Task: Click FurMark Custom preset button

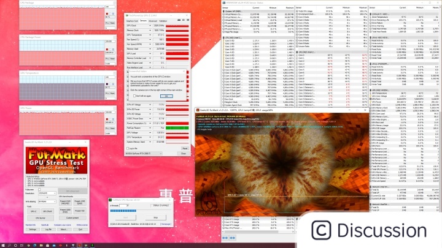Action: tap(72, 217)
